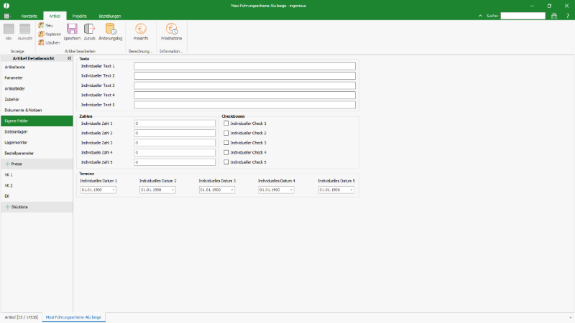The width and height of the screenshot is (575, 323).
Task: Switch to Artikel ribbon tab
Action: pyautogui.click(x=55, y=16)
